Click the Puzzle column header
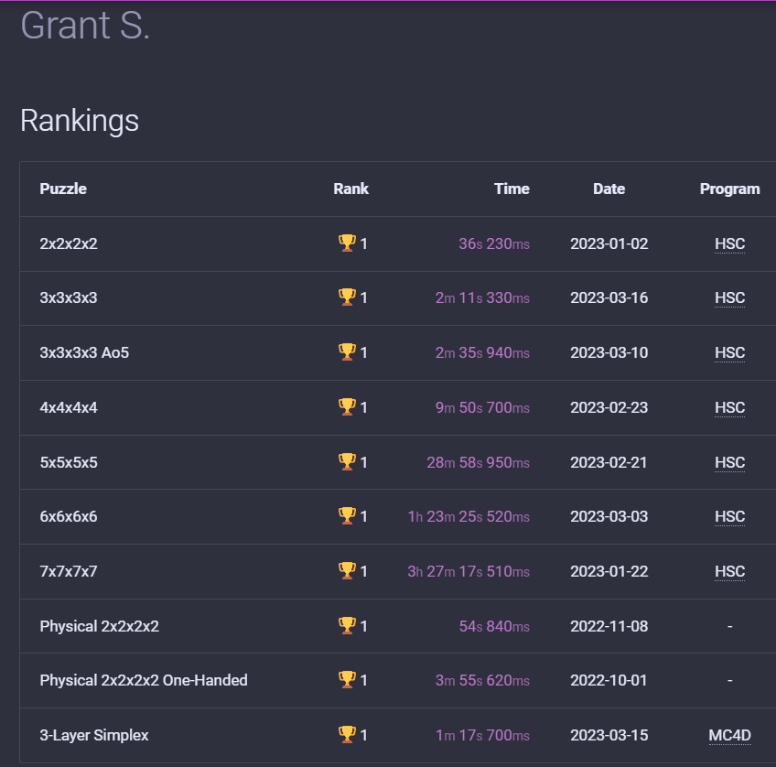 [x=63, y=189]
